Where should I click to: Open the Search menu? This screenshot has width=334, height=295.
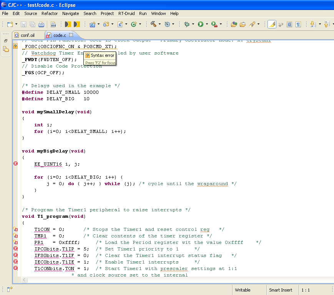pos(90,13)
